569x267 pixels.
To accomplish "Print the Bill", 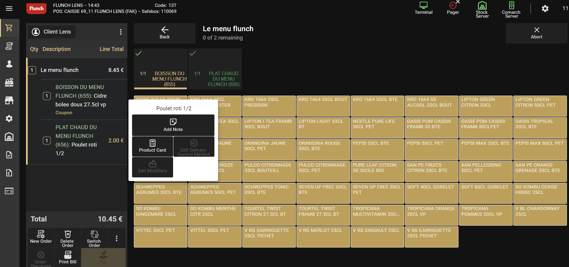I will coord(67,257).
